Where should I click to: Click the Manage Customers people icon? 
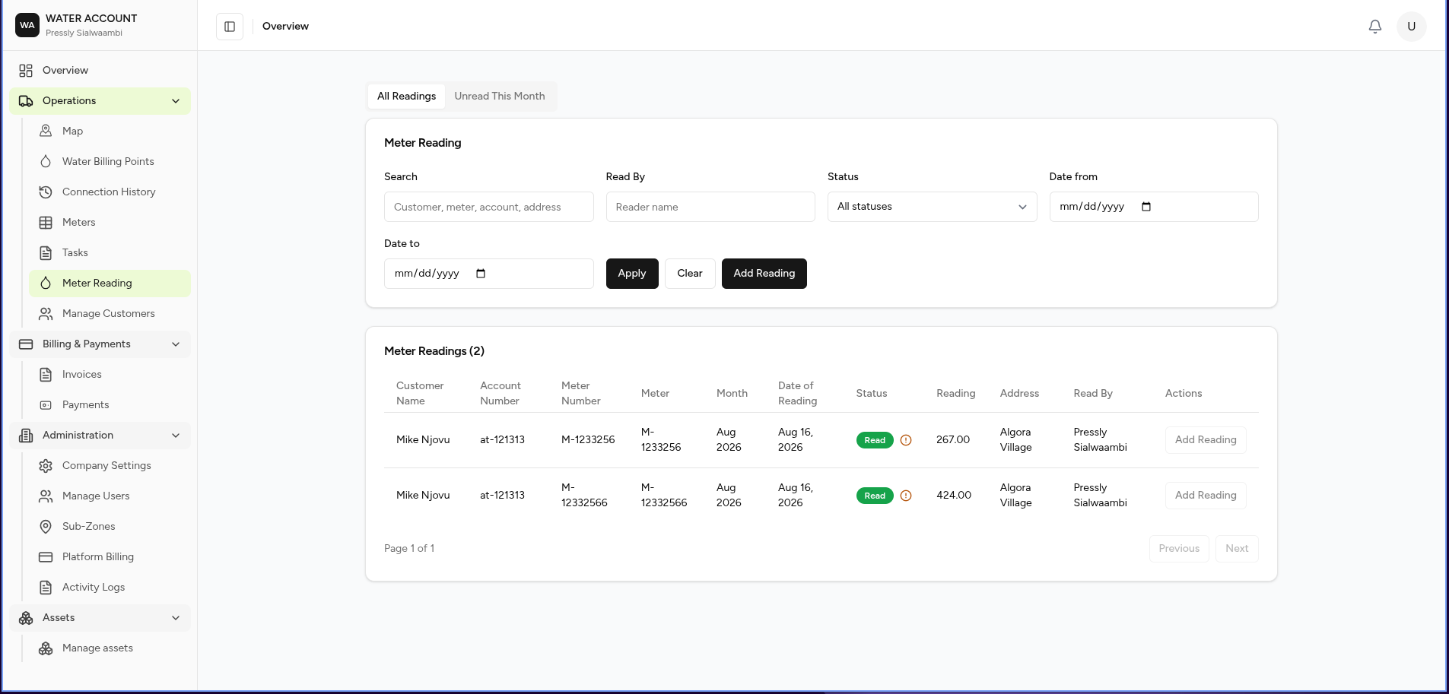click(x=46, y=314)
